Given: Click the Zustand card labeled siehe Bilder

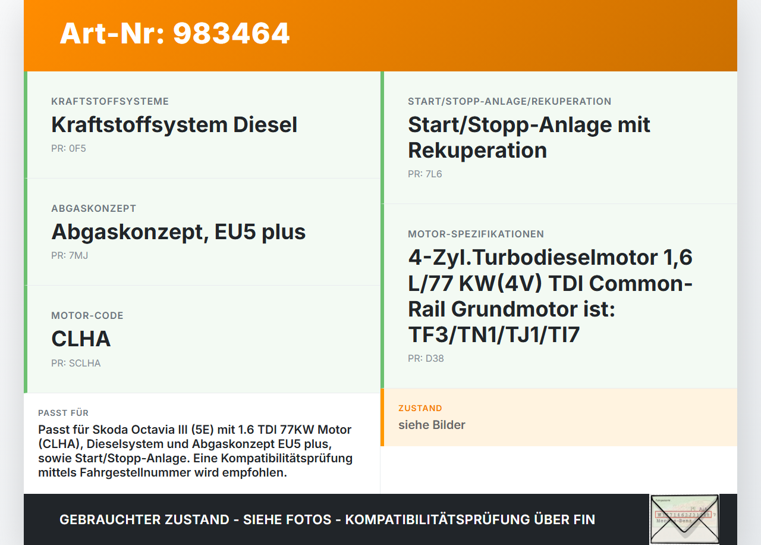Looking at the screenshot, I should coord(560,417).
